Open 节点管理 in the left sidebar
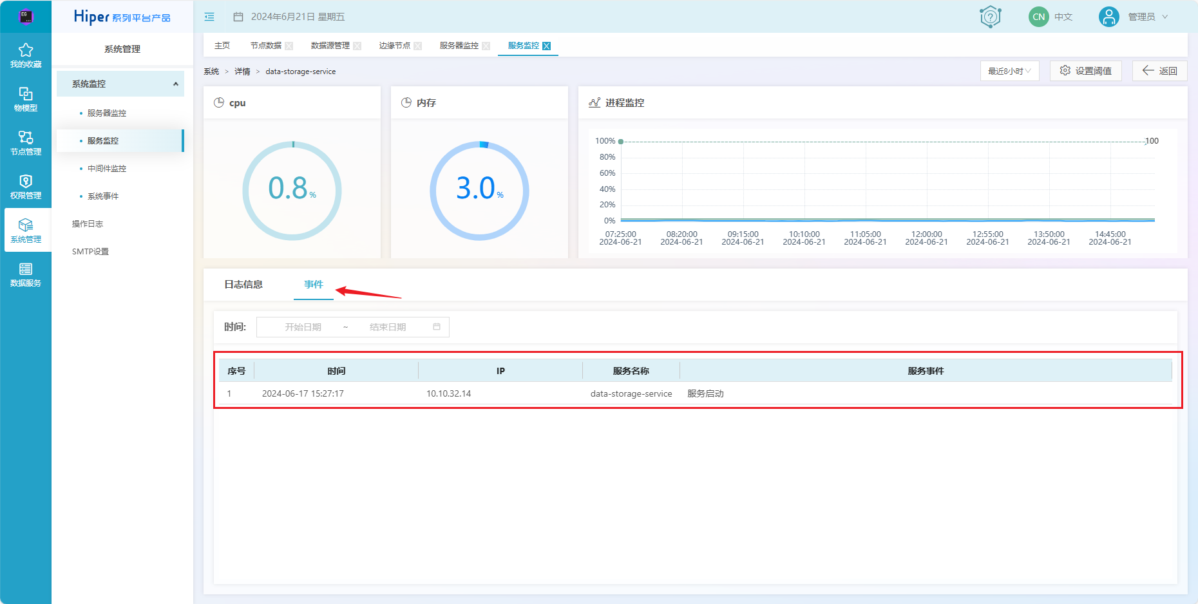The height and width of the screenshot is (604, 1198). point(26,142)
